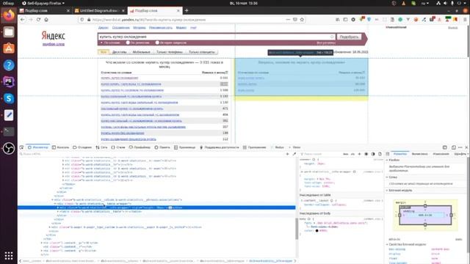Collapse the Box Model section
Image resolution: width=470 pixels, height=264 pixels.
point(387,191)
